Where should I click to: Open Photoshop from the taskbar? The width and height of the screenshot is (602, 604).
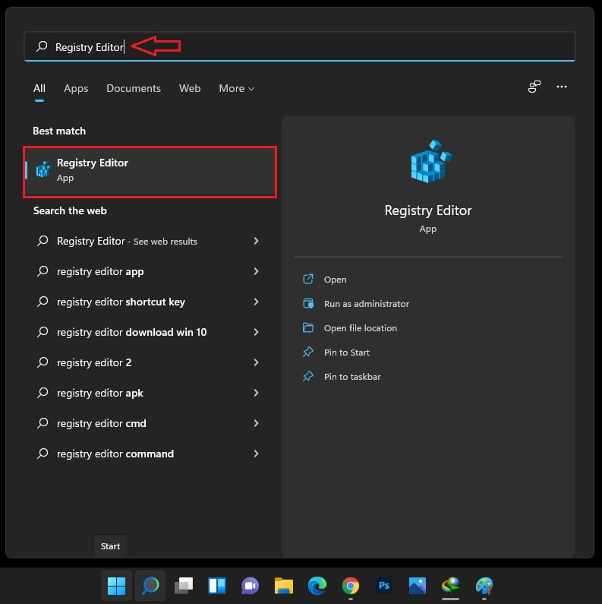(x=384, y=586)
